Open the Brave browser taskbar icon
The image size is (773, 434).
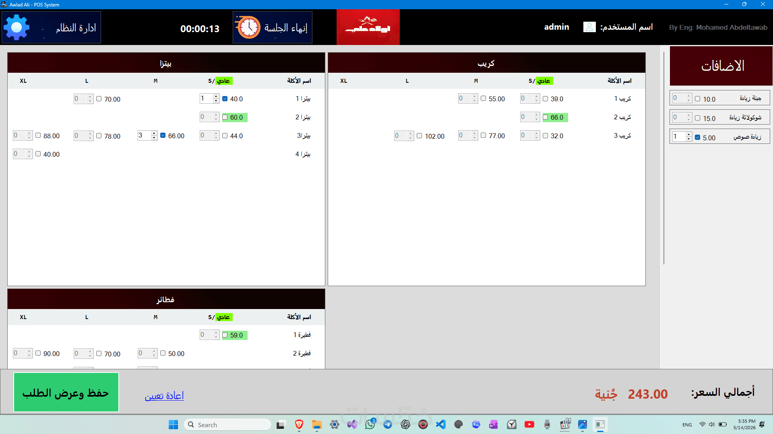click(299, 424)
